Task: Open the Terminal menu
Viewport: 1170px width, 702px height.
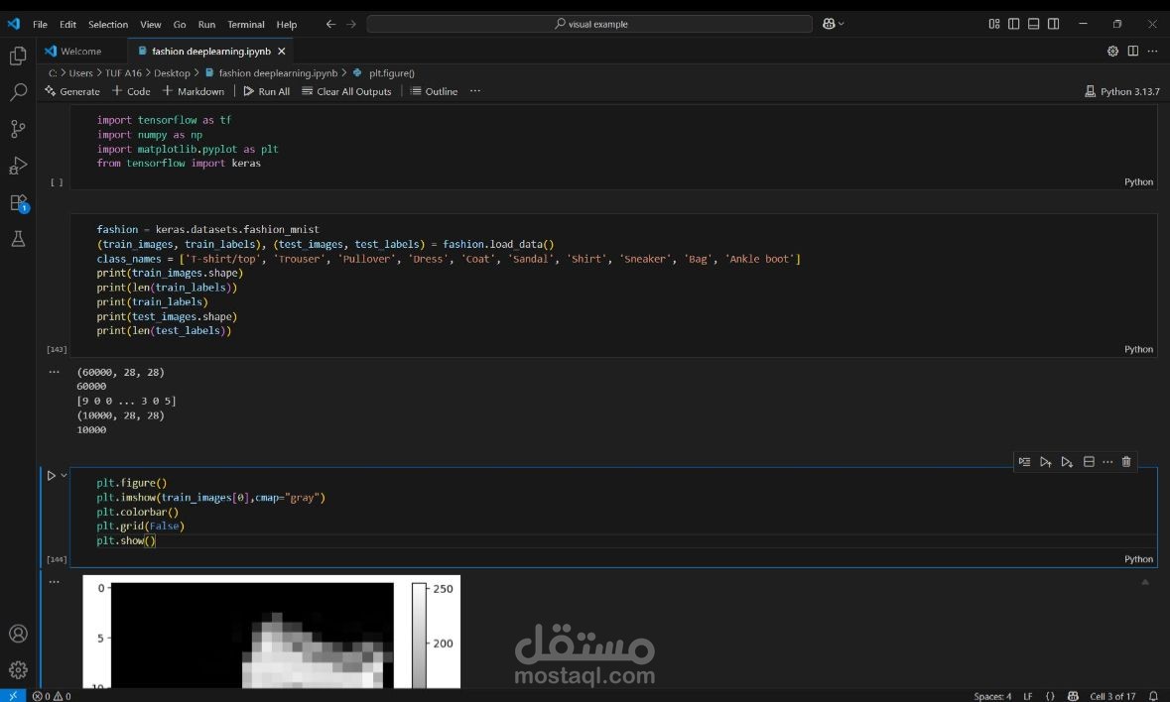Action: [246, 24]
